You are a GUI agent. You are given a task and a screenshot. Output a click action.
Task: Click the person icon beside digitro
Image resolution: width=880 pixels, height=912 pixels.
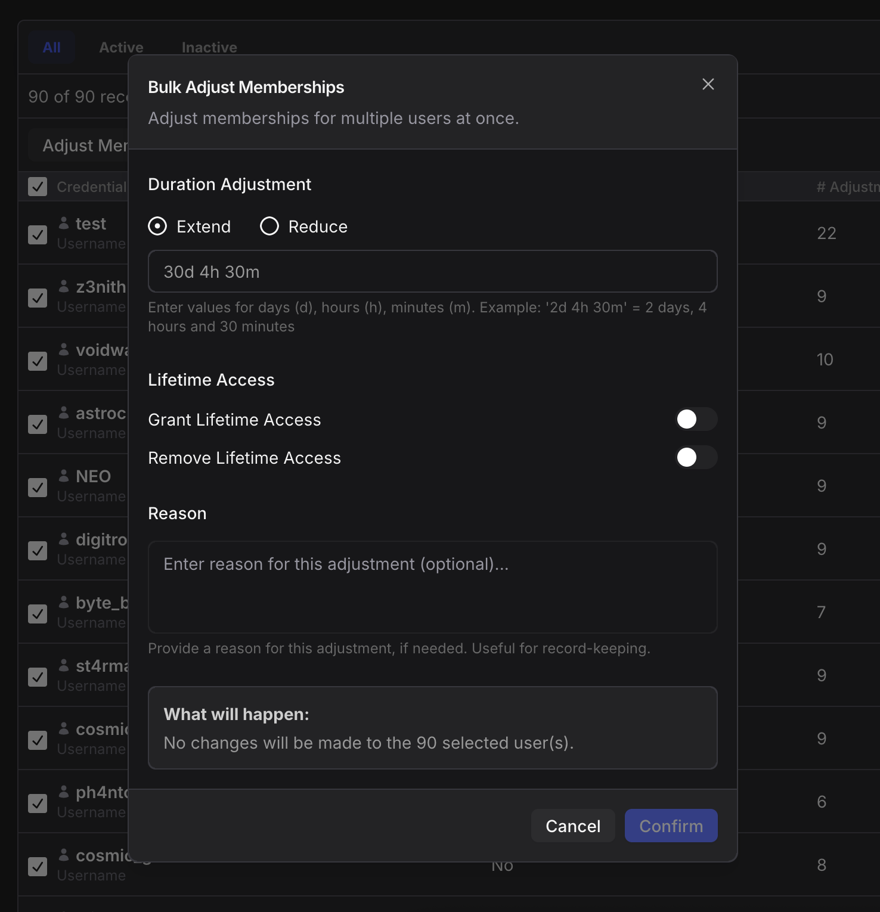click(x=64, y=538)
